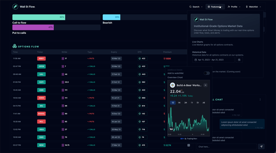Viewport: 276px width, 153px height.
Task: Open the calendar button beside the date range
Action: click(239, 60)
